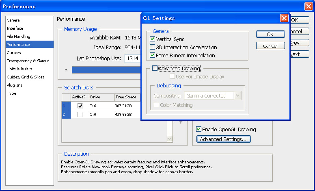Open the Cursors preferences category
This screenshot has height=191, width=315.
pyautogui.click(x=30, y=53)
